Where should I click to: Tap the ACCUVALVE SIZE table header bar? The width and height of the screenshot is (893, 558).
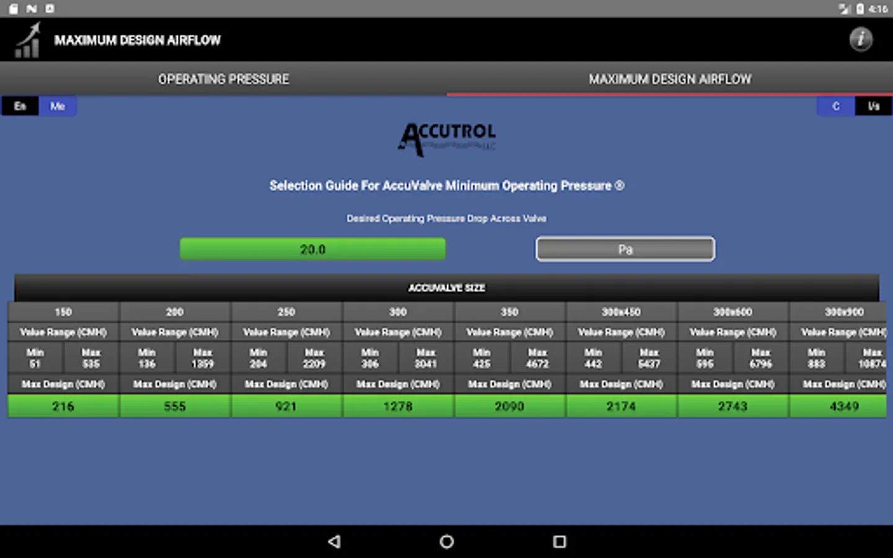click(446, 288)
